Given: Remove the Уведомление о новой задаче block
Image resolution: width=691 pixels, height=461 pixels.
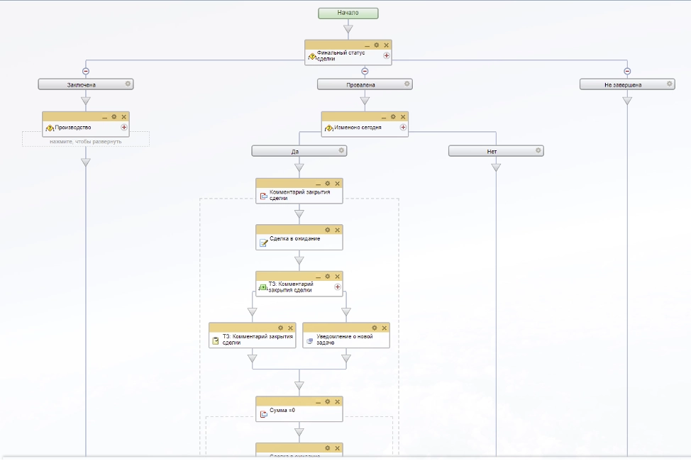Looking at the screenshot, I should pyautogui.click(x=384, y=328).
